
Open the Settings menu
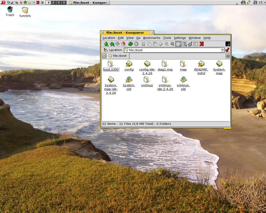180,38
